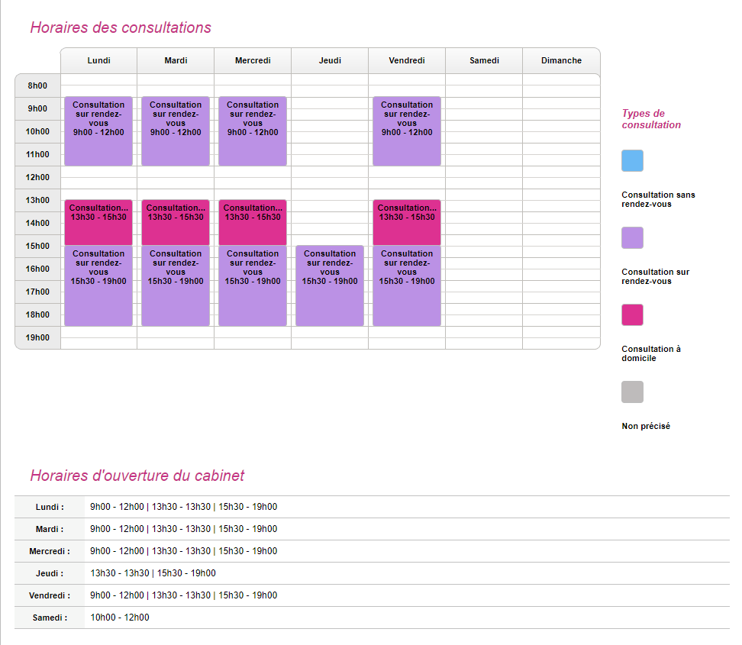Open Mardi 13h30 - 15h30 pink block
This screenshot has width=742, height=645.
(176, 222)
